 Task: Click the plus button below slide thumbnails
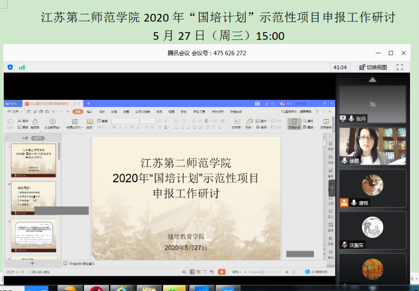32,263
